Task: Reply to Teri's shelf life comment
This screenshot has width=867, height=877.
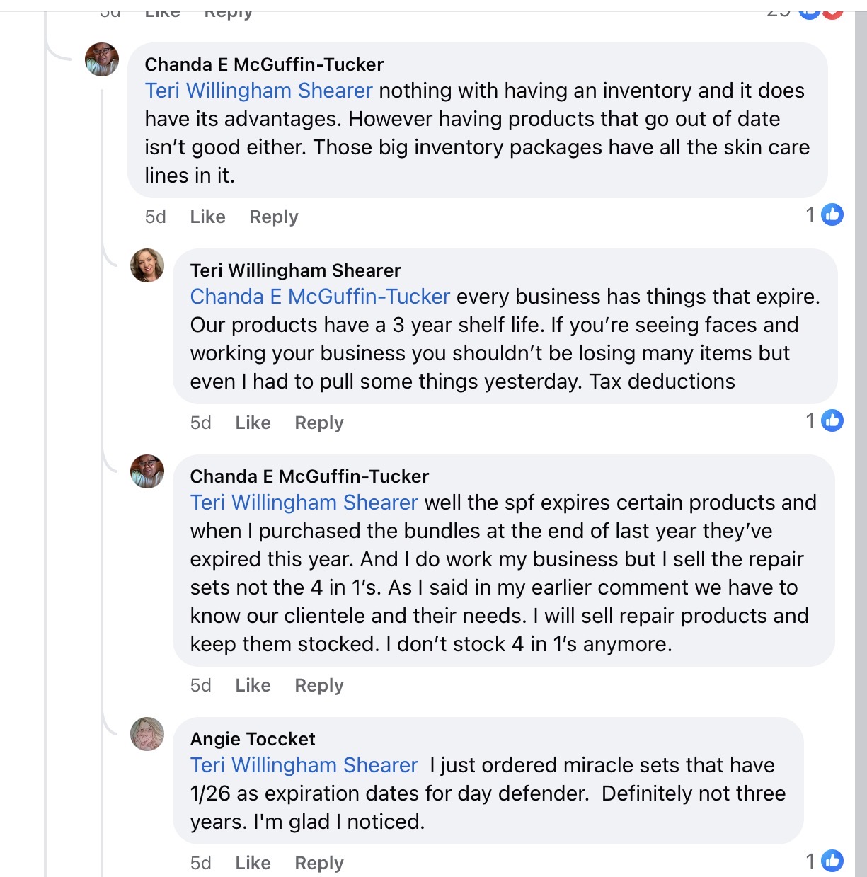Action: click(319, 423)
